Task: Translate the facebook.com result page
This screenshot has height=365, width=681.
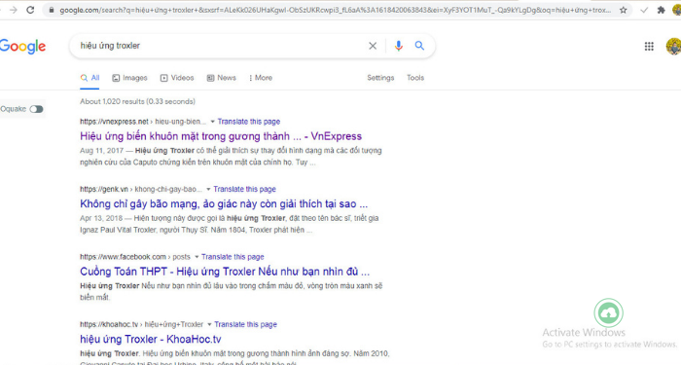Action: (233, 257)
